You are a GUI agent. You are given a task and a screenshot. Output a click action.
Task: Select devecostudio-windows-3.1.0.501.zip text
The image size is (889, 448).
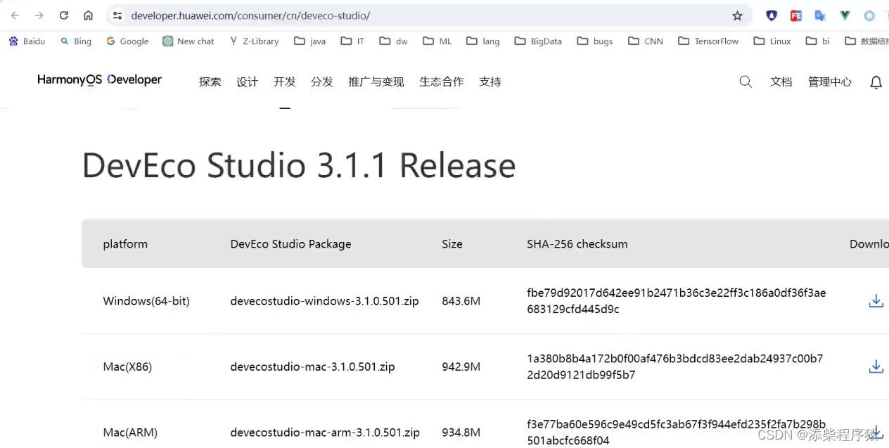coord(324,301)
